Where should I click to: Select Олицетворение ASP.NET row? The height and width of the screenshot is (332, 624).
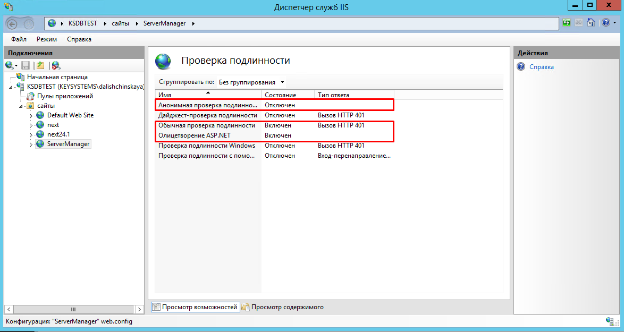[275, 135]
